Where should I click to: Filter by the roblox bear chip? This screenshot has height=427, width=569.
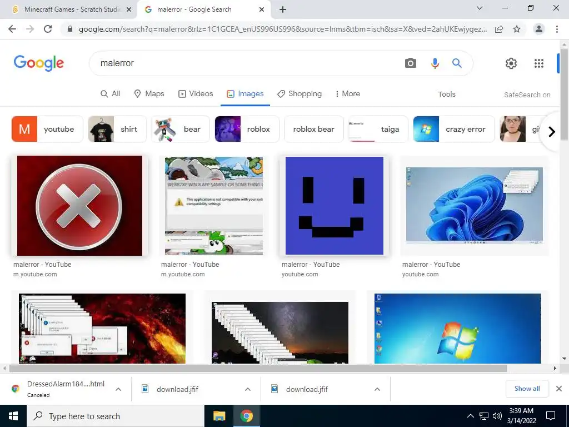[313, 129]
